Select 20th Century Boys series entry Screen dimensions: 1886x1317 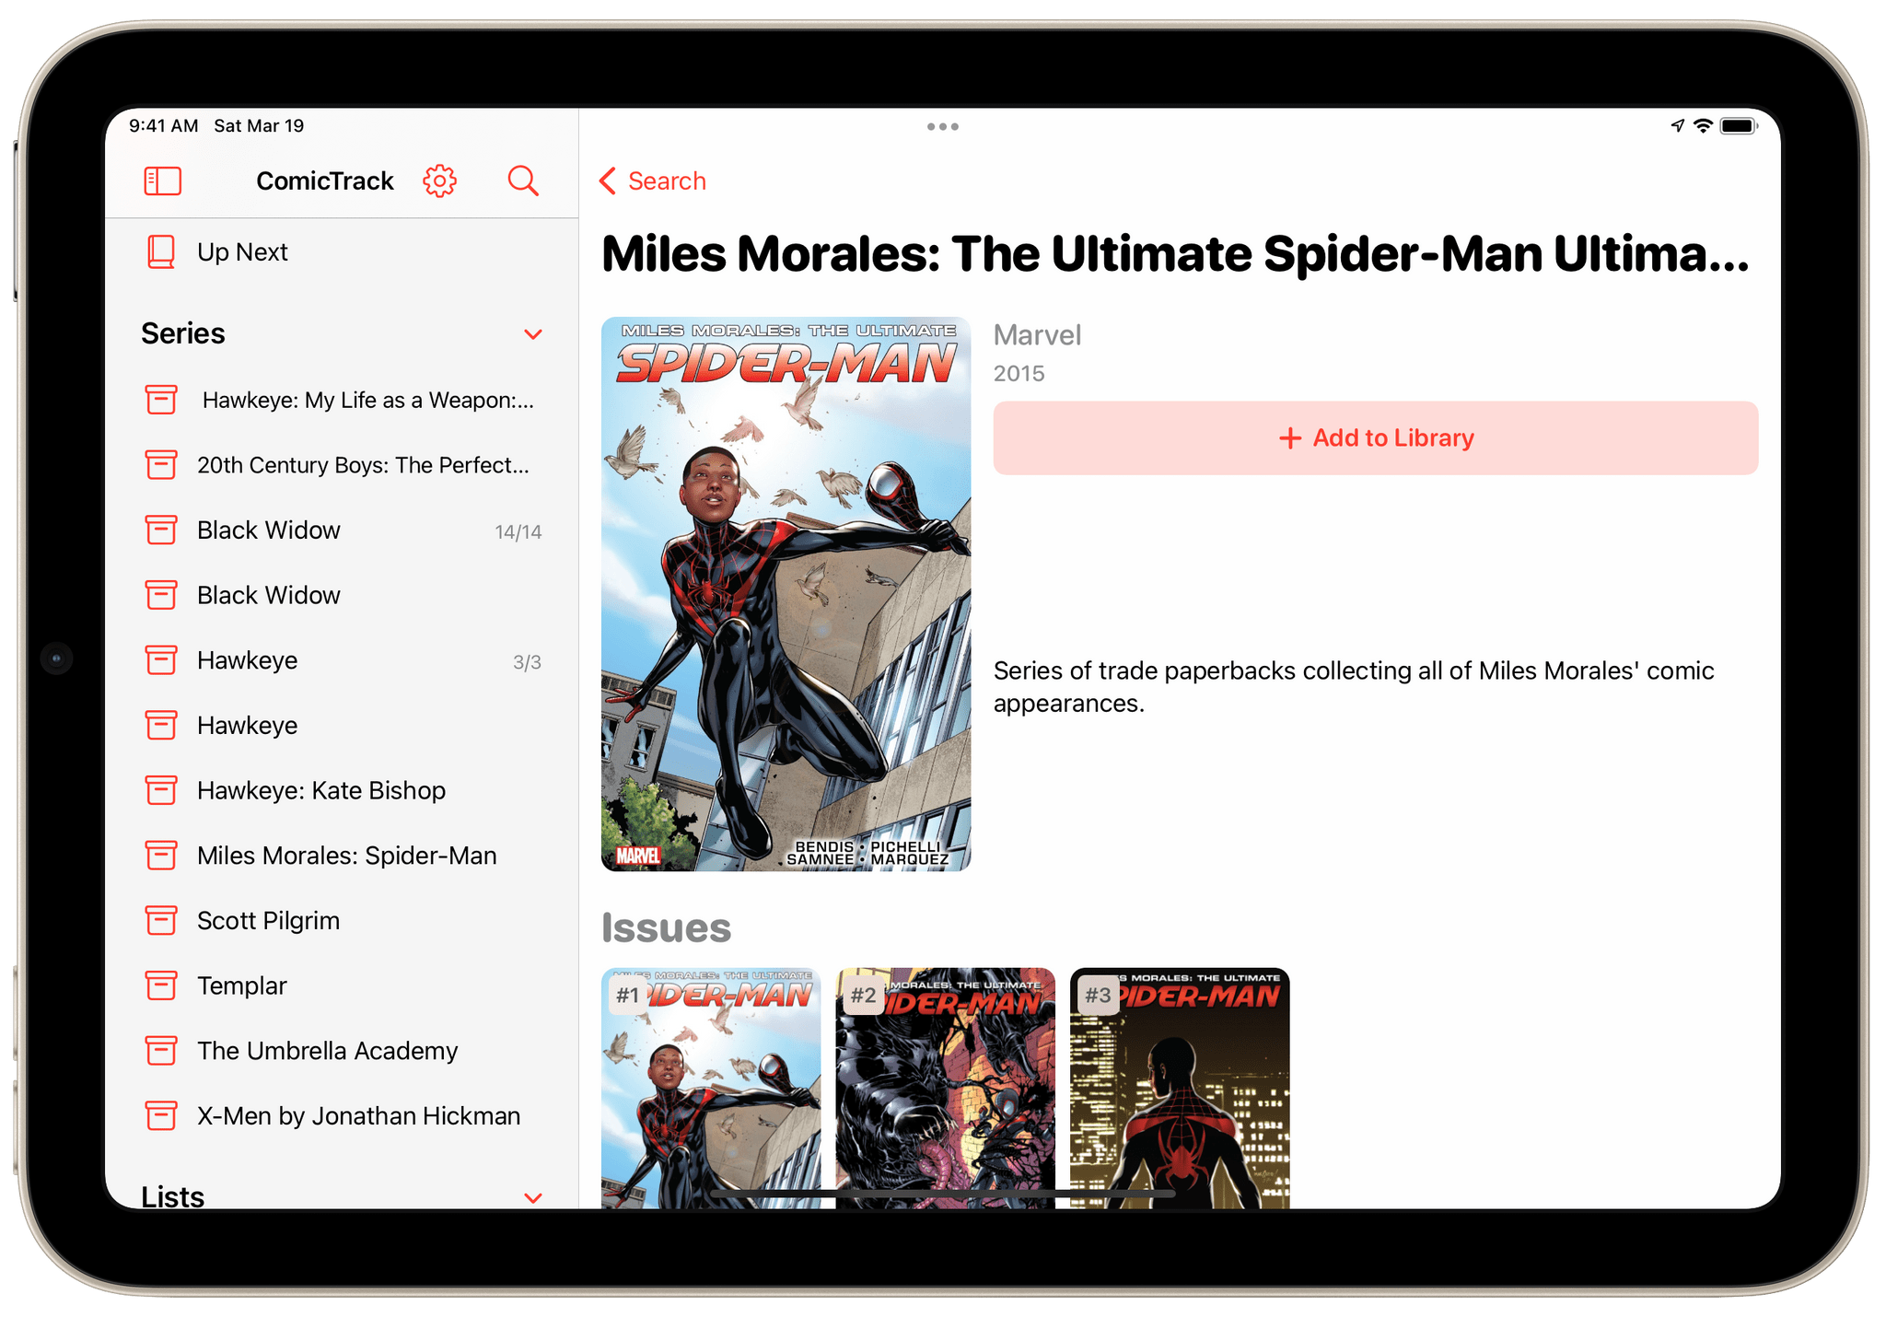pyautogui.click(x=353, y=463)
